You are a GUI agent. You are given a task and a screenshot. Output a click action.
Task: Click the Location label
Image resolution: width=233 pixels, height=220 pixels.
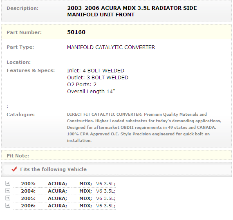[18, 62]
